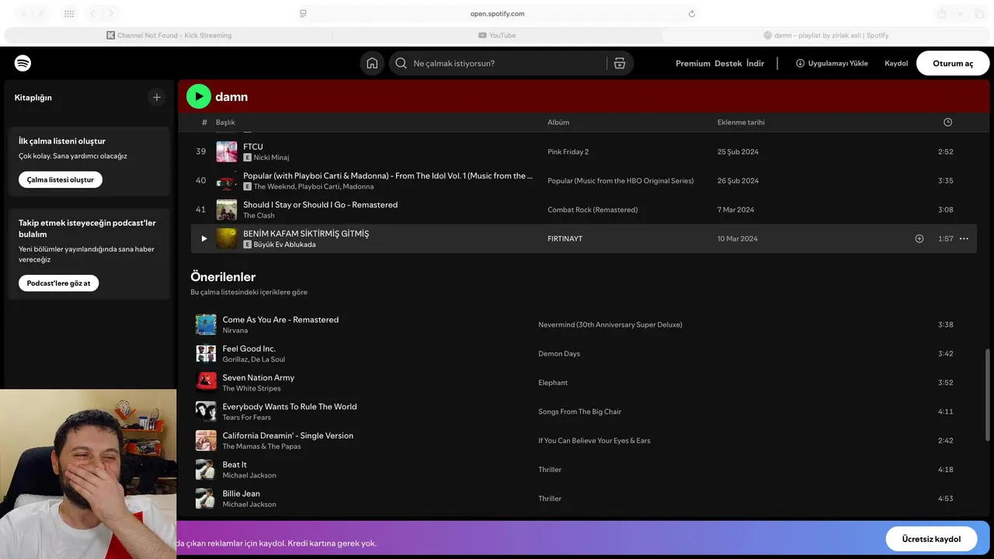Click the Oturum aç button
994x559 pixels.
click(x=953, y=63)
